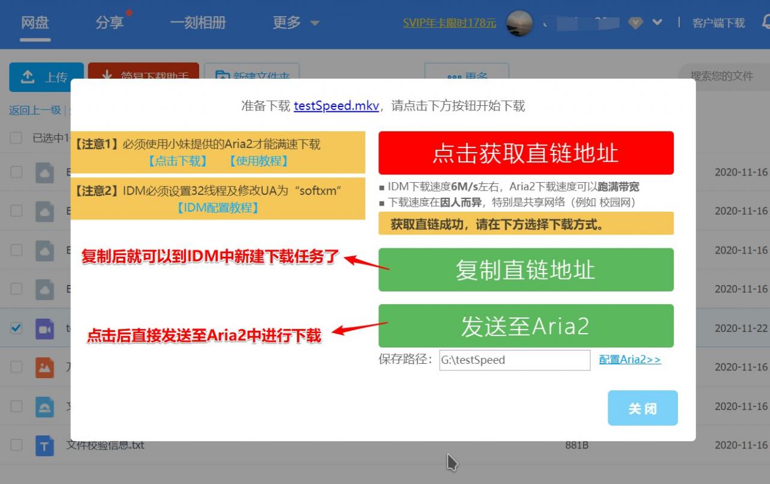Expand the 更多 navigation dropdown
This screenshot has height=484, width=770.
(295, 22)
